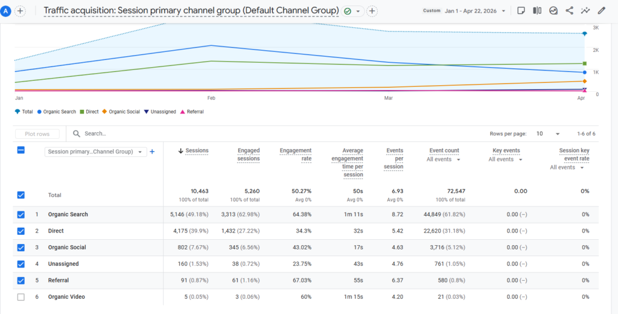
Task: Sort by Engagement rate column header
Action: tap(296, 154)
